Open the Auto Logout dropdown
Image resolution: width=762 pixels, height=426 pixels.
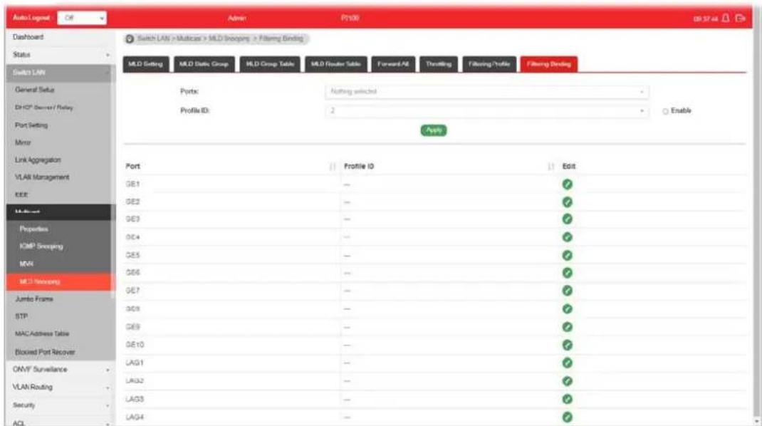pos(82,18)
